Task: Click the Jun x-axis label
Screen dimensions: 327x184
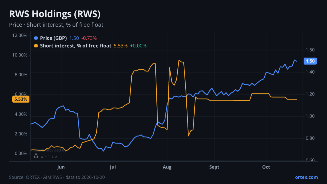Action: pyautogui.click(x=61, y=167)
